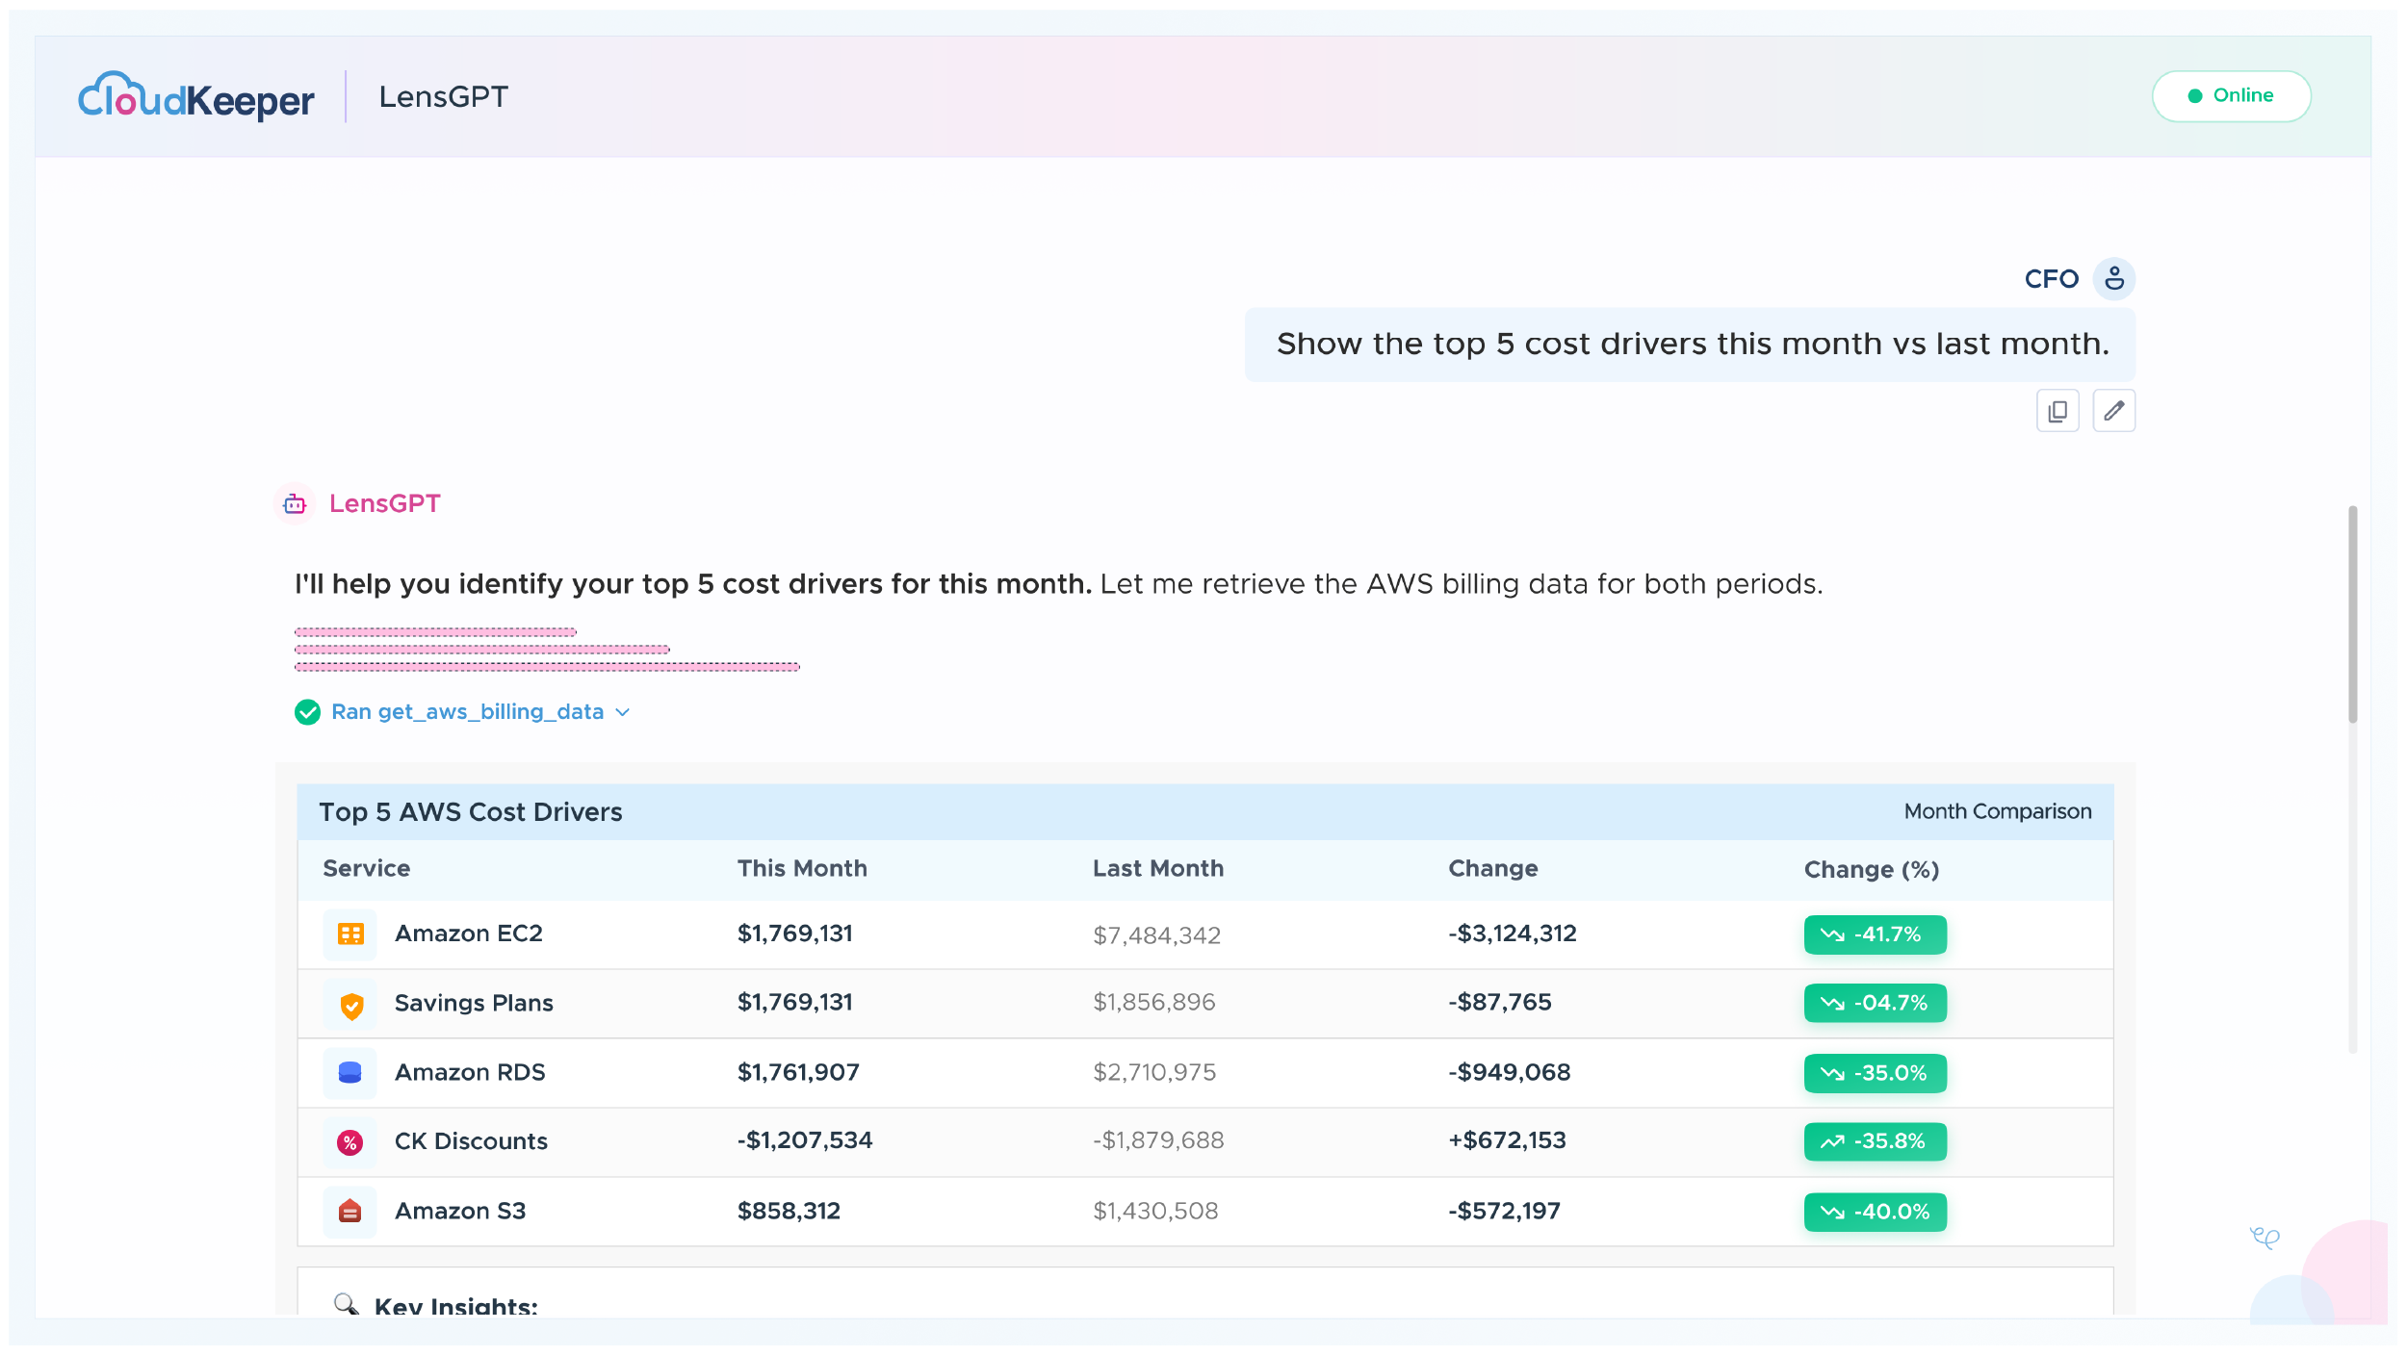Viewport: 2407px width, 1356px height.
Task: Click the green checkmark beside get_aws_billing_data
Action: click(x=307, y=712)
